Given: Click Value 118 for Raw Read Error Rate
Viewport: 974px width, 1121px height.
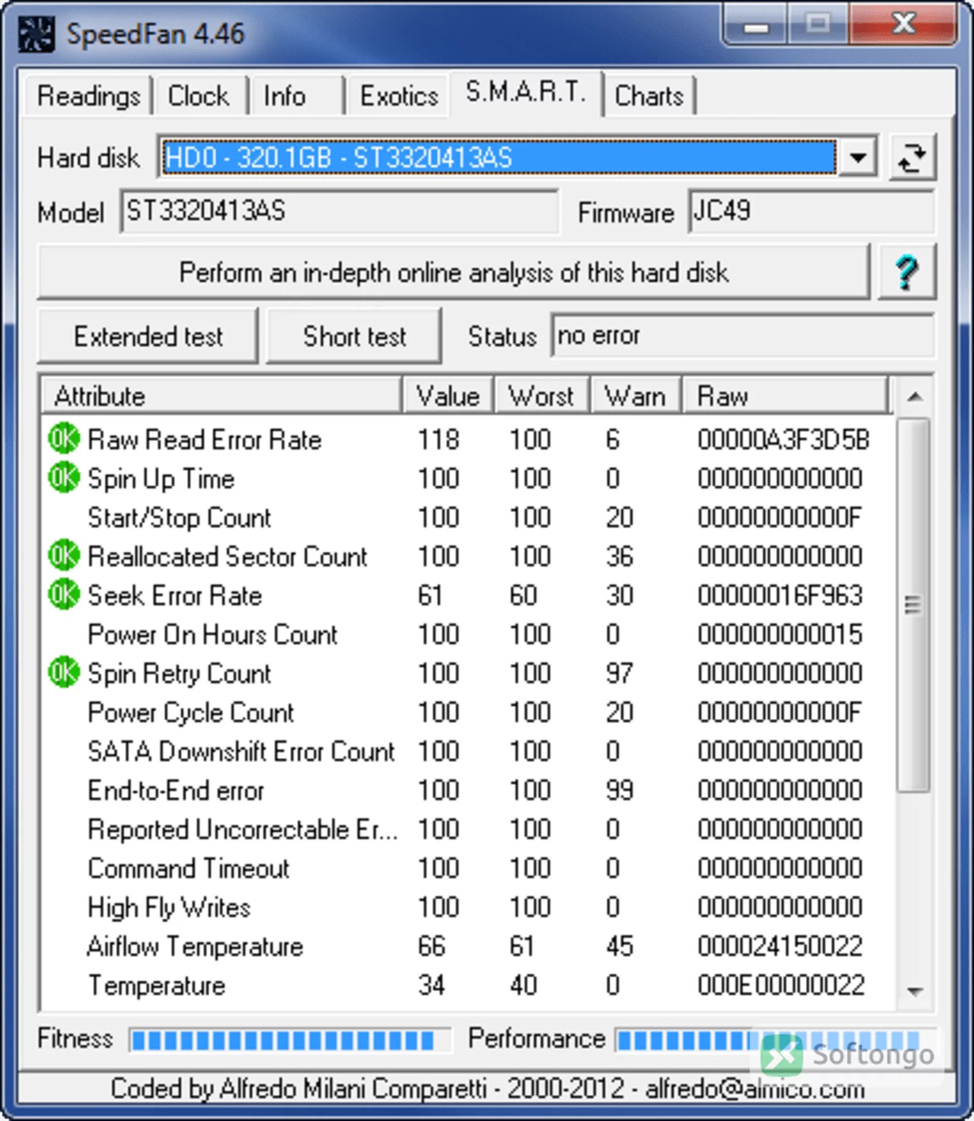Looking at the screenshot, I should pos(438,439).
